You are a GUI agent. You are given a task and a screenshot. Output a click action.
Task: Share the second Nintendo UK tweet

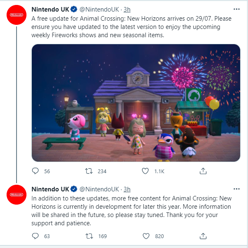tap(203, 236)
